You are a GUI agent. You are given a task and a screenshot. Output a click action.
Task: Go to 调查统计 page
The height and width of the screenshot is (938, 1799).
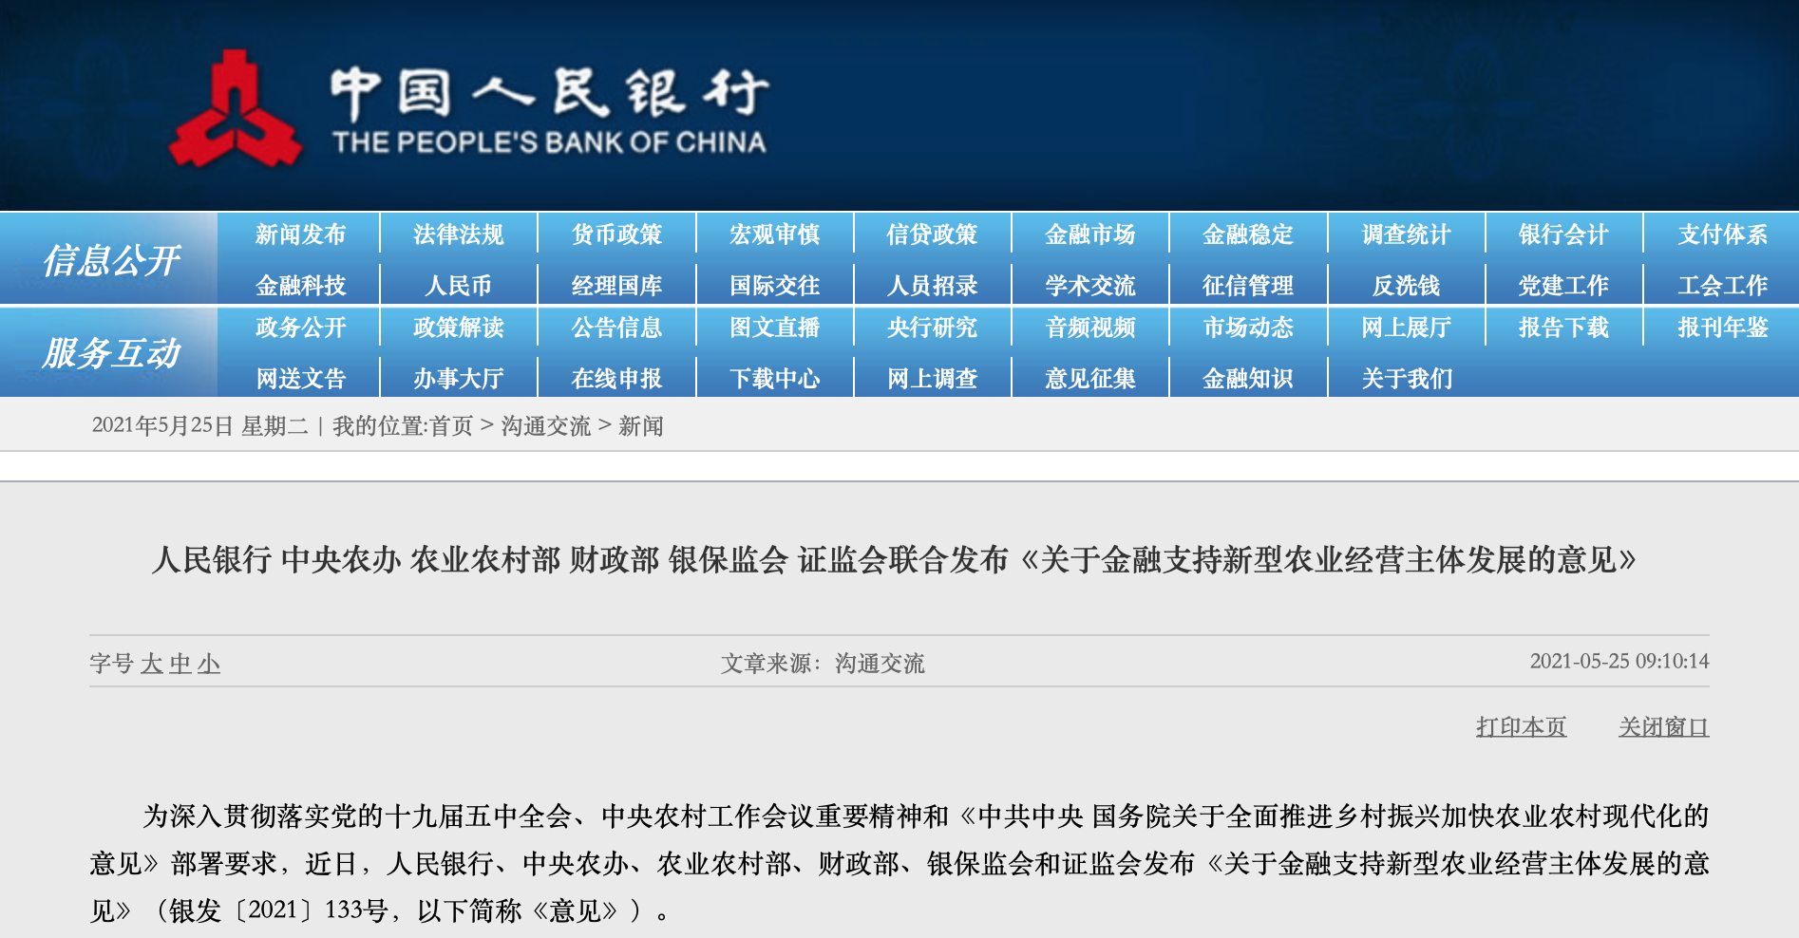click(1406, 234)
